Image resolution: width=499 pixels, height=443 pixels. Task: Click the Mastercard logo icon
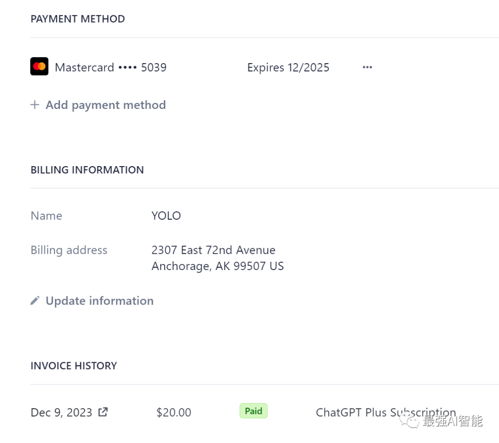pyautogui.click(x=39, y=66)
